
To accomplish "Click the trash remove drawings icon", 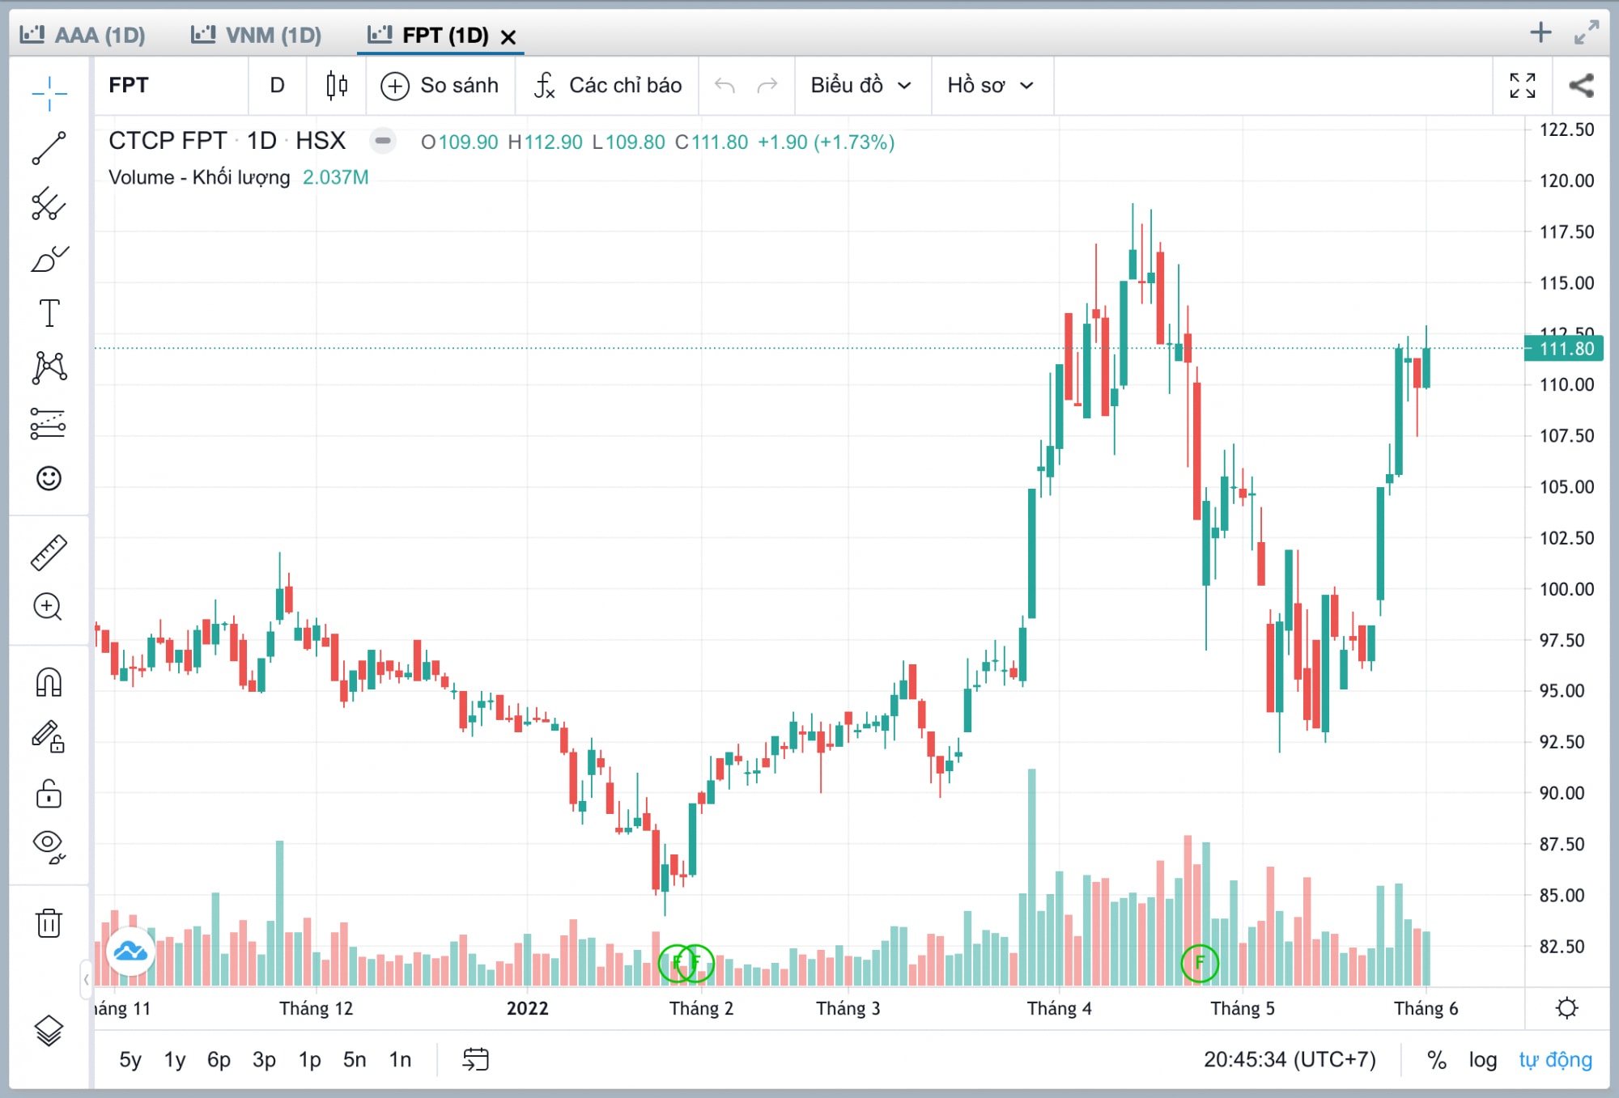I will [x=49, y=922].
